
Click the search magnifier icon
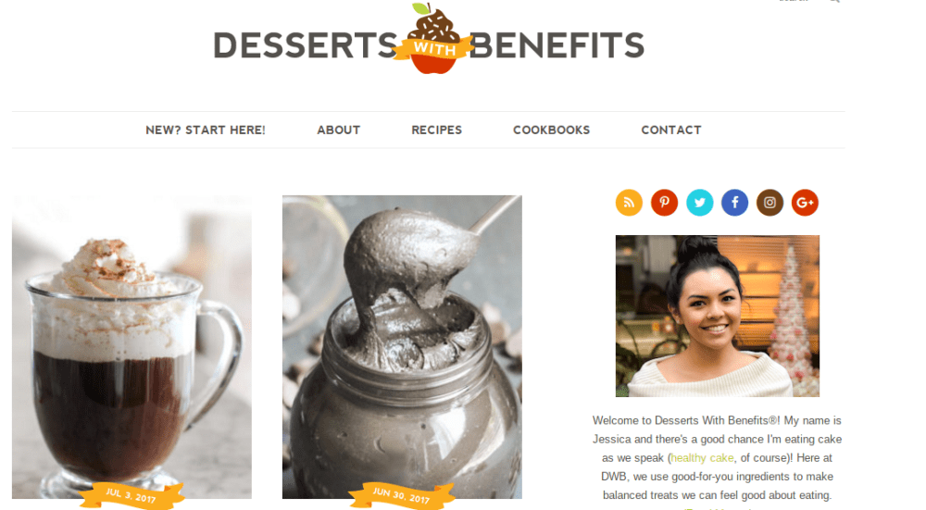pos(834,1)
